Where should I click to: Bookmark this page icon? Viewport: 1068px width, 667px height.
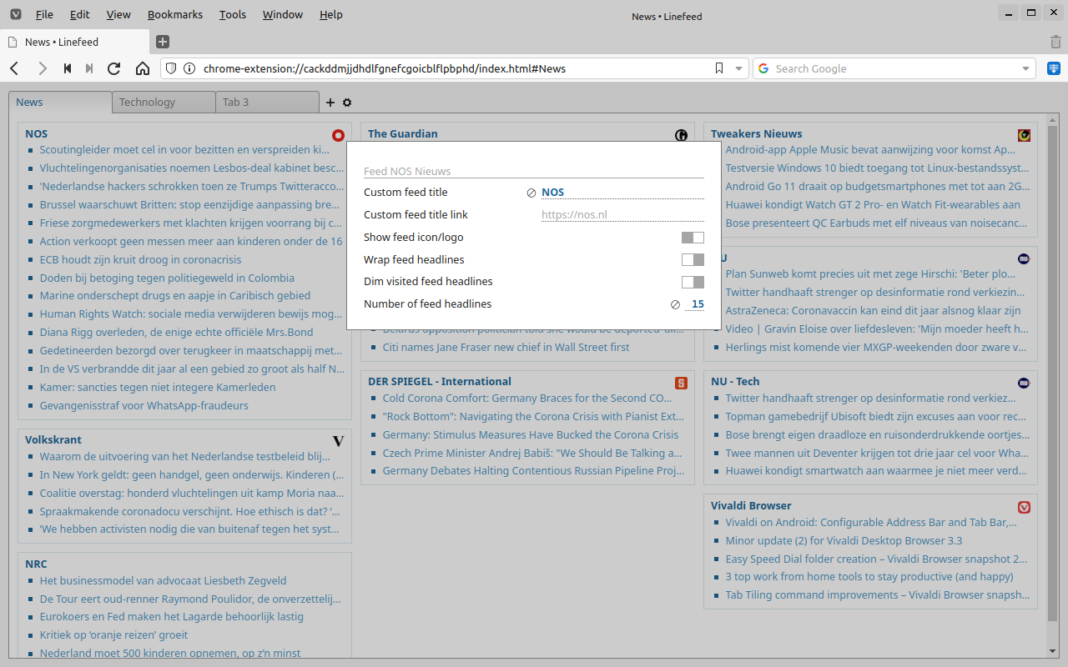pyautogui.click(x=719, y=68)
